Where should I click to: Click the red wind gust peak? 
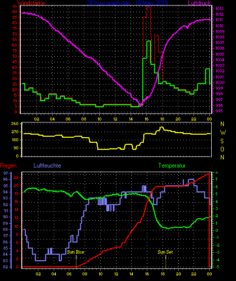[149, 7]
